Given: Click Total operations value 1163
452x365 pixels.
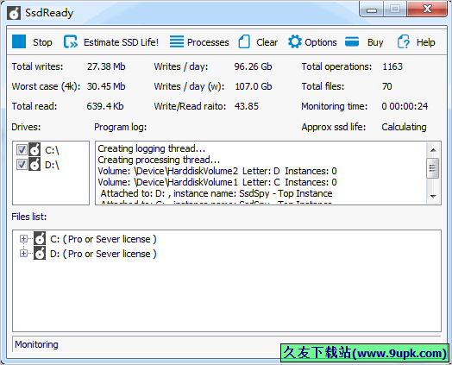Looking at the screenshot, I should (x=392, y=66).
